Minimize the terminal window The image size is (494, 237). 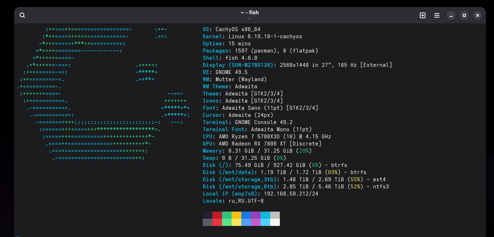click(x=451, y=15)
